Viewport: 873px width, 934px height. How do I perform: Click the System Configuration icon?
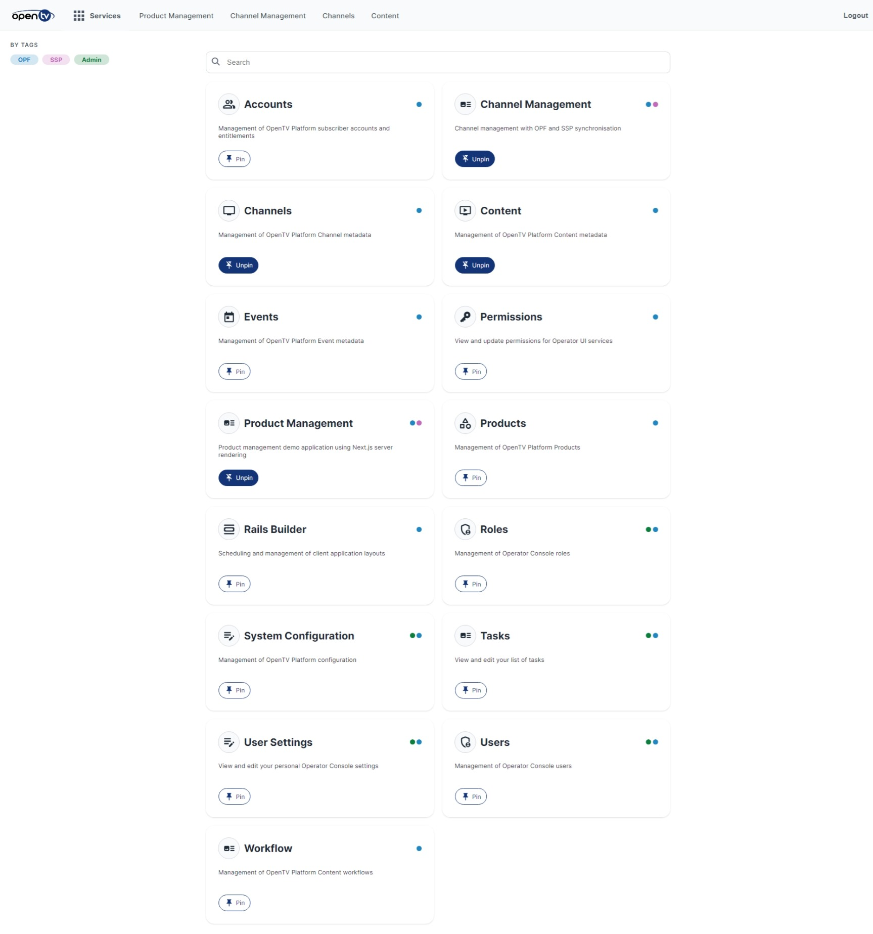(x=229, y=636)
